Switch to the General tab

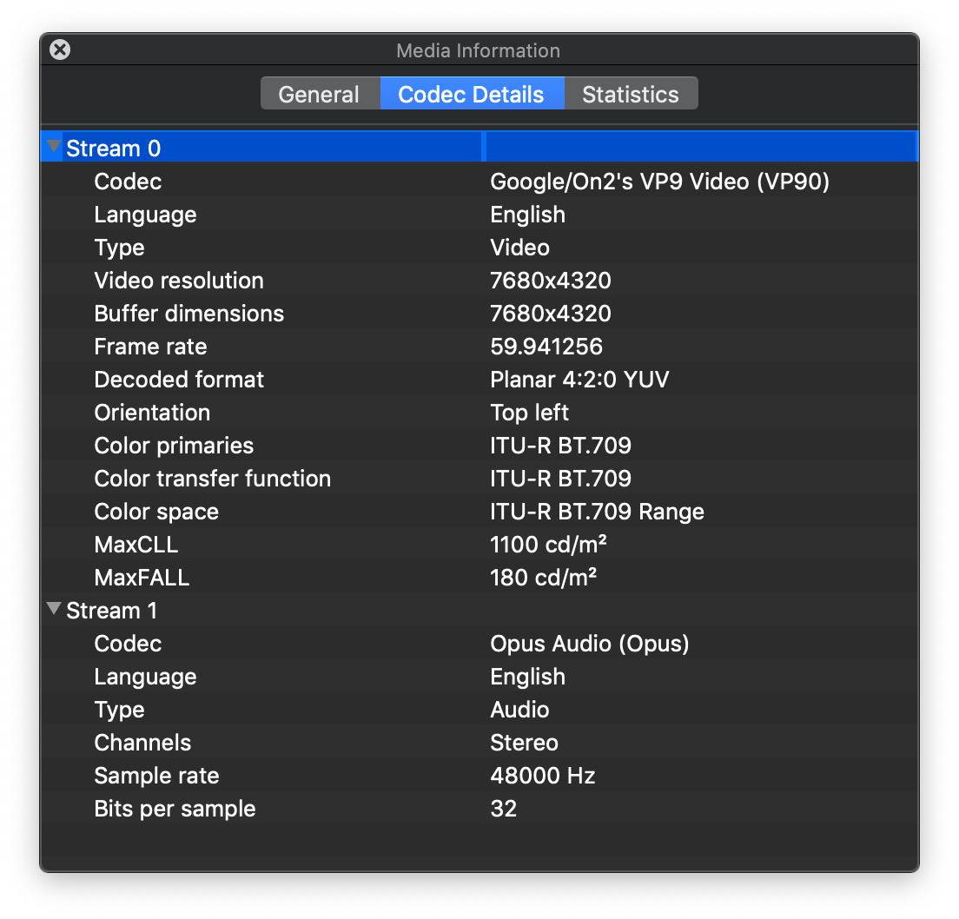point(319,94)
